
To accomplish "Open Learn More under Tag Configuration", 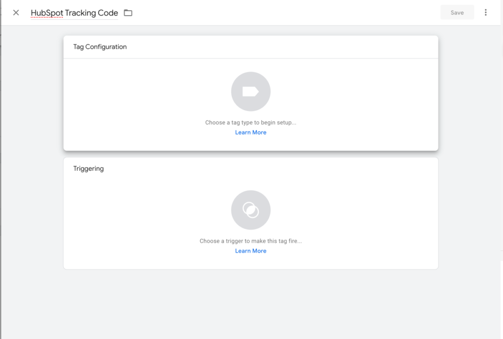I will pos(251,132).
